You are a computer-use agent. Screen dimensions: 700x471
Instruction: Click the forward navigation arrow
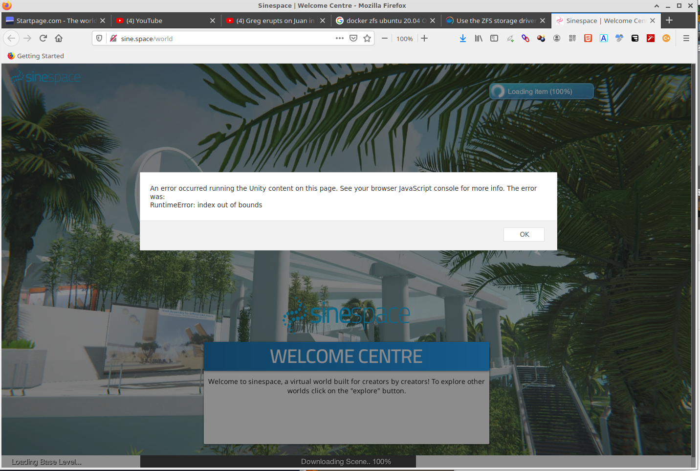[x=27, y=38]
